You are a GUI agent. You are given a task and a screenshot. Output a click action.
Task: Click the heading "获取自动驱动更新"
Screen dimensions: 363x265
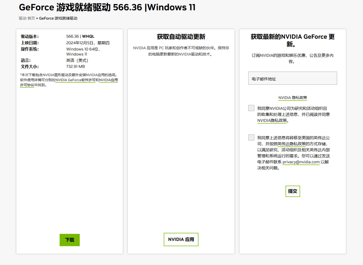pos(181,37)
